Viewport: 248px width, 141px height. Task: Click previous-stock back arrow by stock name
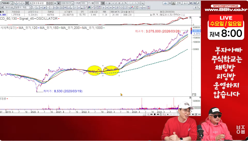[58, 3]
